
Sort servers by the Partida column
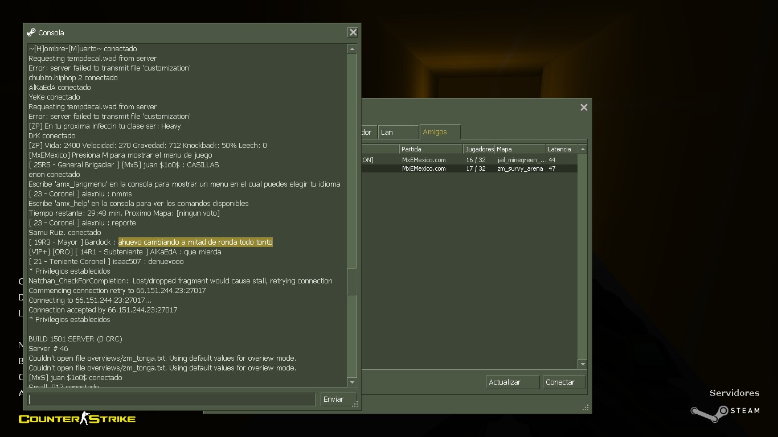click(431, 149)
